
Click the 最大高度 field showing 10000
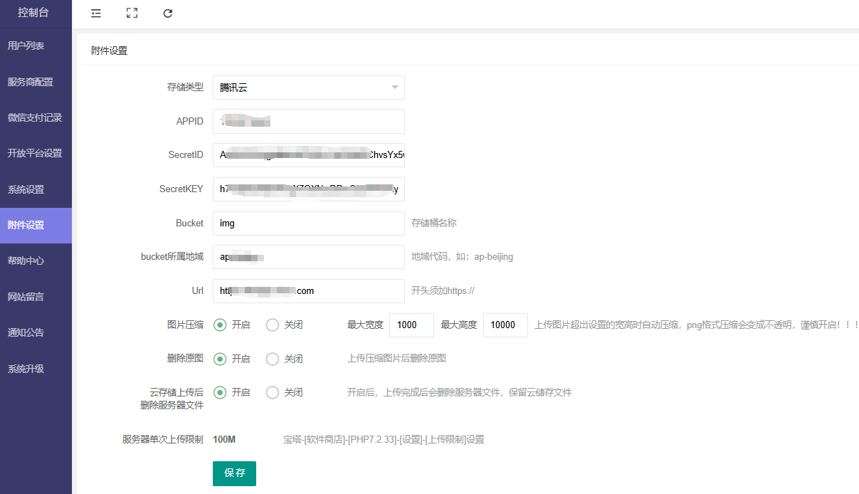[505, 325]
